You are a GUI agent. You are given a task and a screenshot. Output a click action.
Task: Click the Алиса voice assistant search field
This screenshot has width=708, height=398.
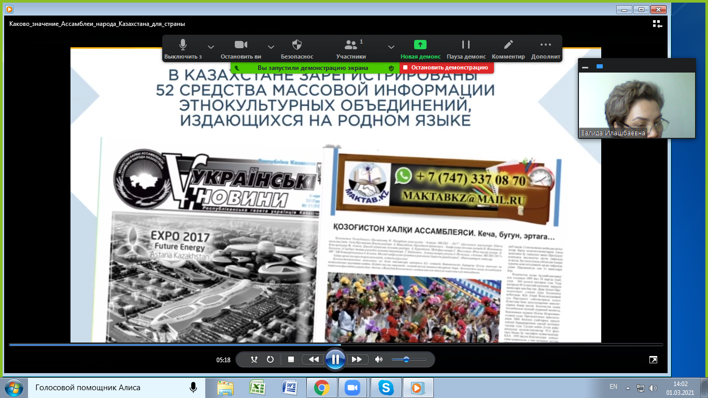click(117, 387)
